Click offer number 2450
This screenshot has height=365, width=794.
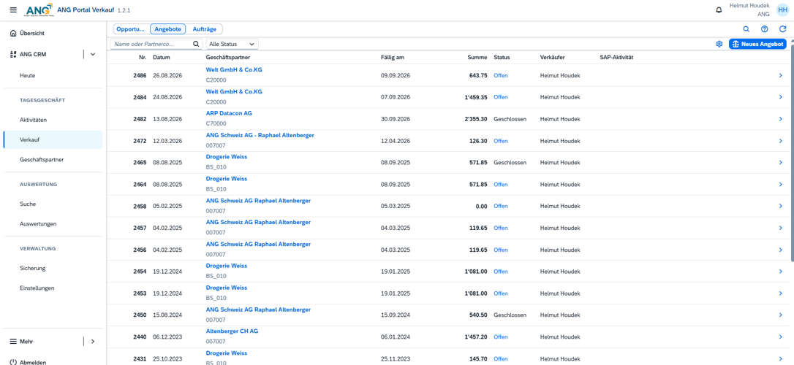(140, 315)
